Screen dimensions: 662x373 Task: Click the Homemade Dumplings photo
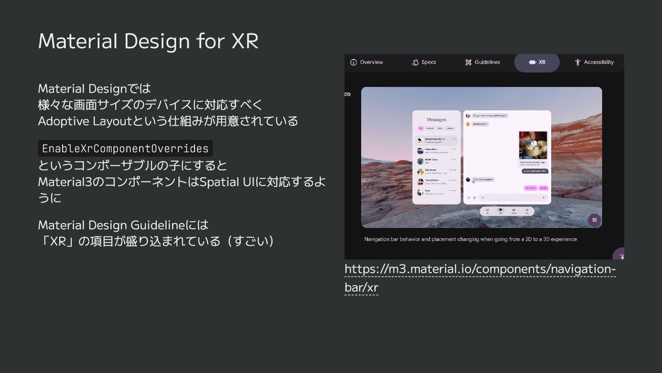click(x=533, y=145)
